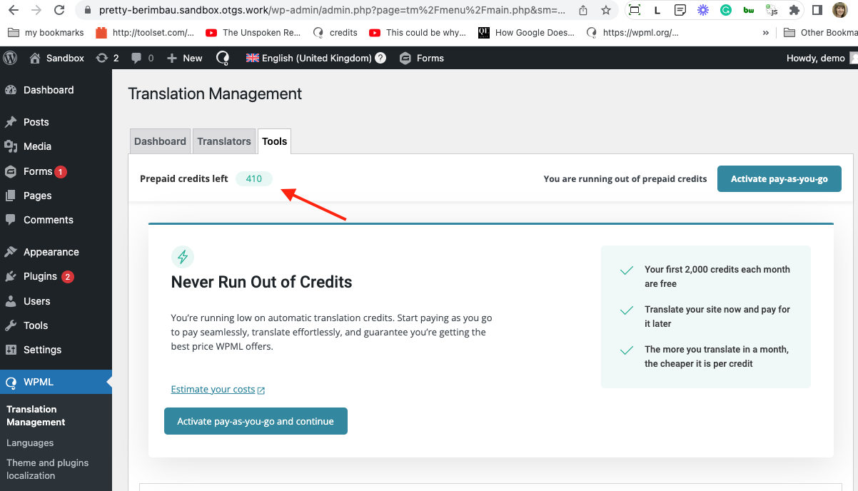Reload the page using the refresh icon
Viewport: 858px width, 491px height.
[59, 10]
